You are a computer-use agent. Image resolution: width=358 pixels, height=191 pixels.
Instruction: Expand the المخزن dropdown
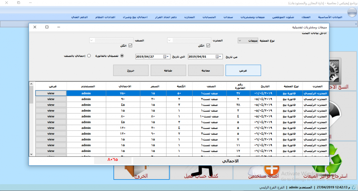169,40
